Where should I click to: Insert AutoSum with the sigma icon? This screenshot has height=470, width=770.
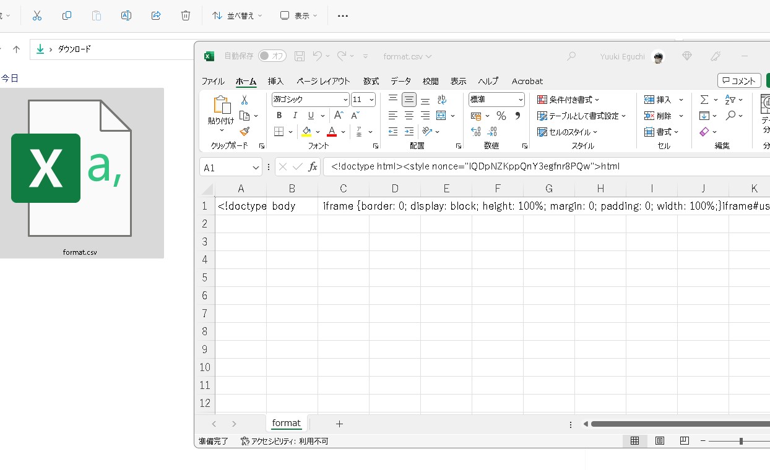tap(705, 99)
